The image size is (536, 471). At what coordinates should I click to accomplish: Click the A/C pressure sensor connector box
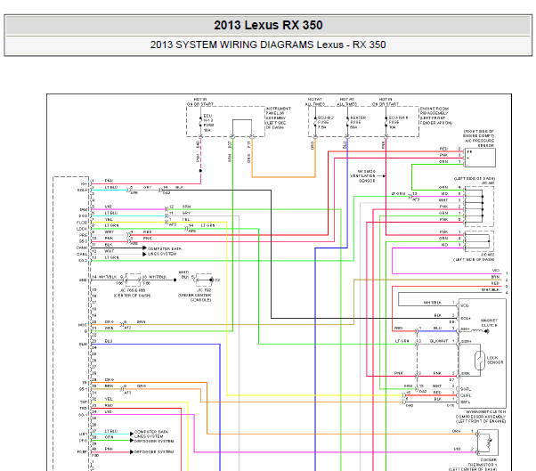click(x=480, y=158)
